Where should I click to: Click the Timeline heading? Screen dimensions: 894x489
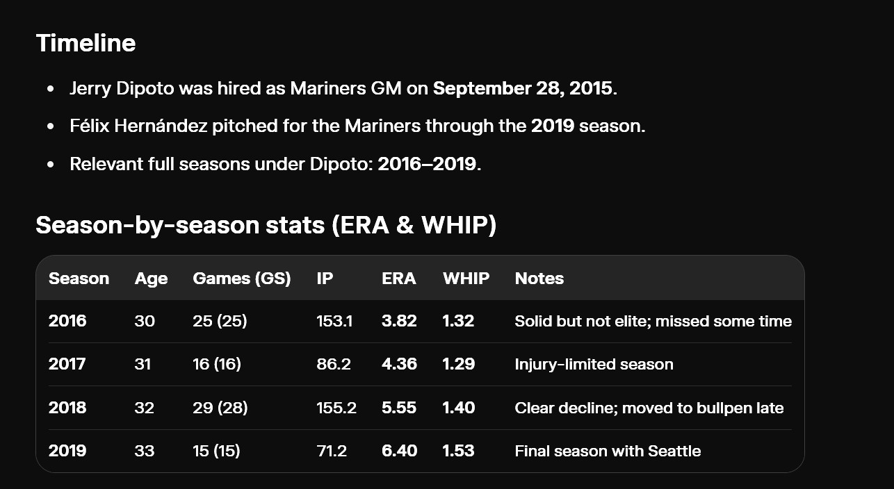[86, 43]
